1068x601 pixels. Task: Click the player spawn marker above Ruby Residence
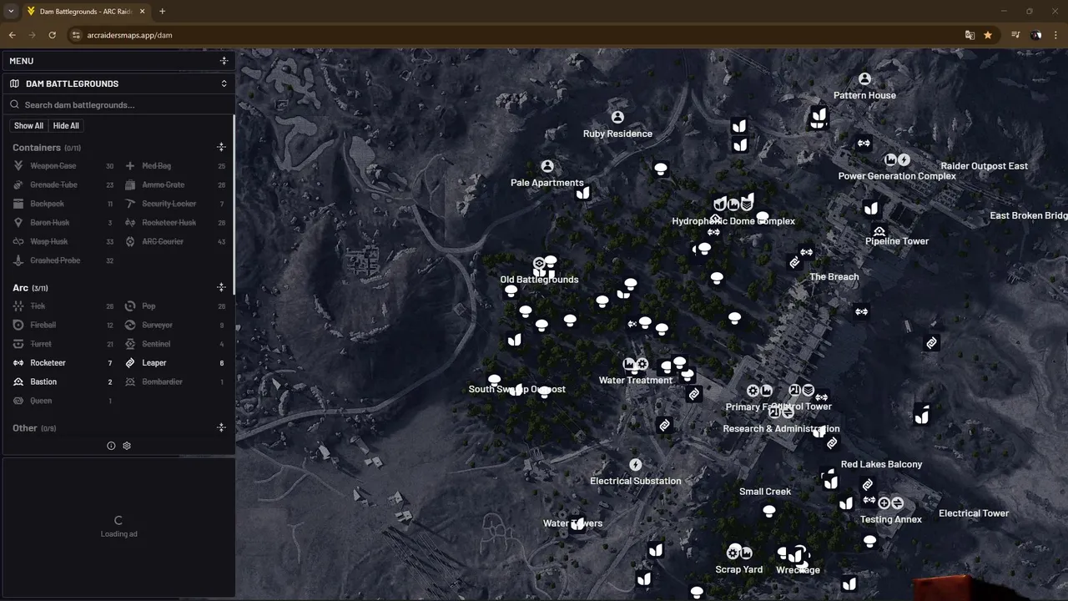(617, 118)
